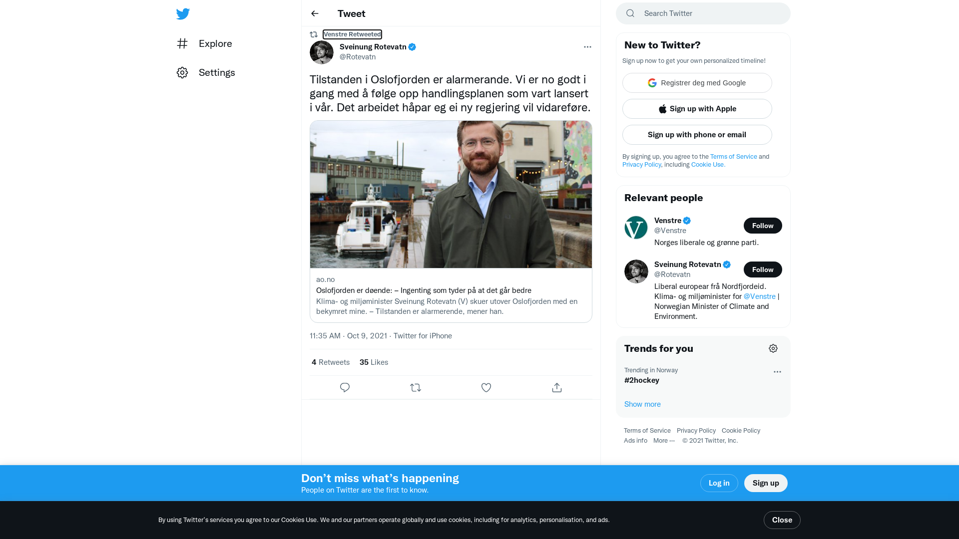Click Show more under Trends
This screenshot has height=539, width=959.
[642, 404]
